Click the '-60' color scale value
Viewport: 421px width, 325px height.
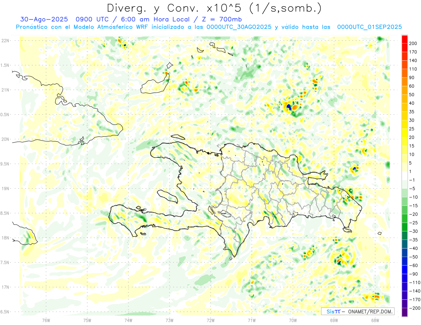pyautogui.click(x=414, y=265)
